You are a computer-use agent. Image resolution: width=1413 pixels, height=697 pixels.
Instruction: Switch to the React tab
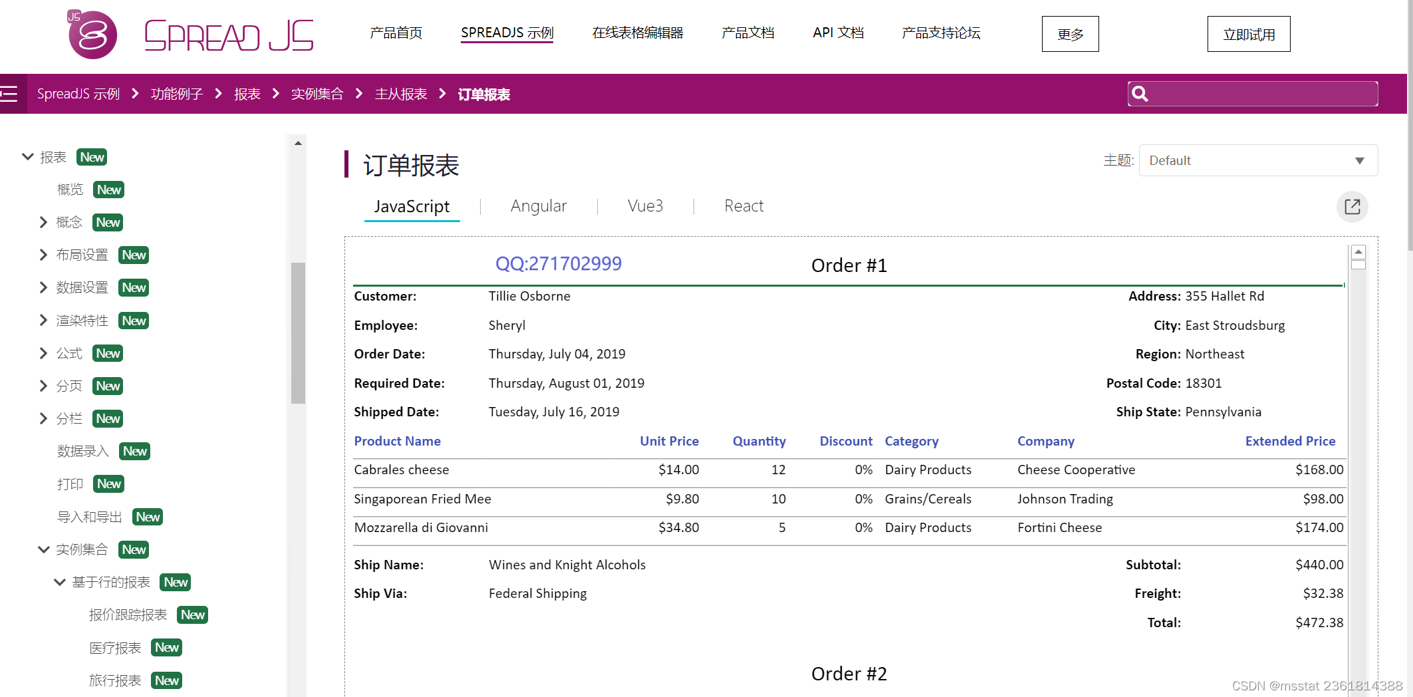pyautogui.click(x=743, y=206)
